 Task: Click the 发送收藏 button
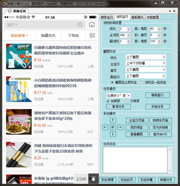pyautogui.click(x=147, y=180)
